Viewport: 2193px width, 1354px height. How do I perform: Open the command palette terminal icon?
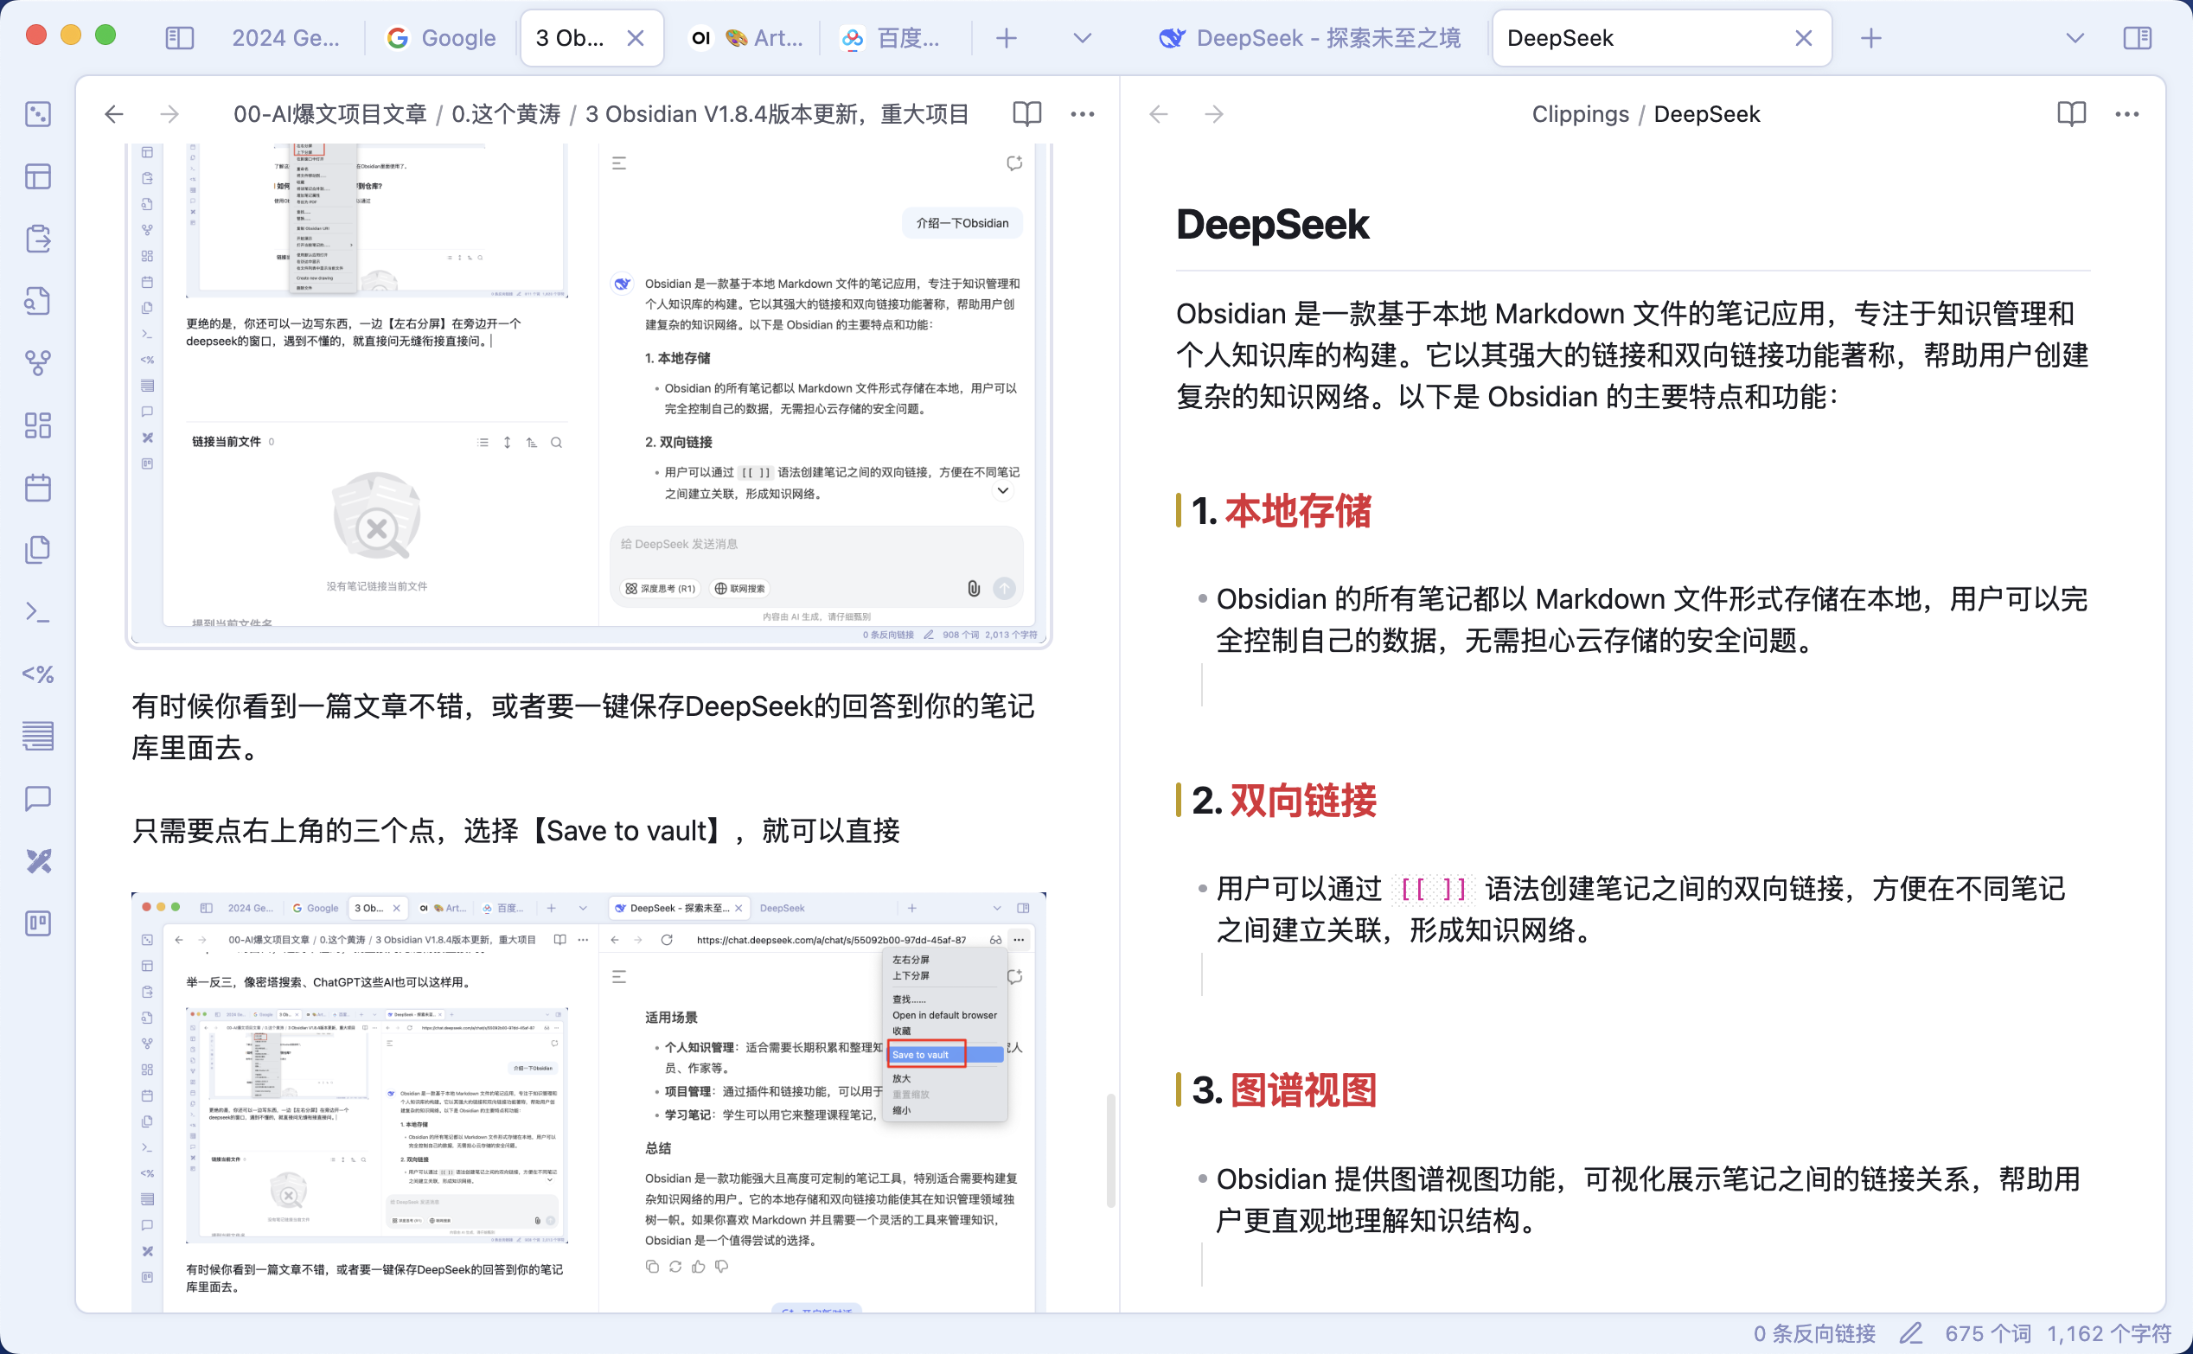tap(37, 612)
